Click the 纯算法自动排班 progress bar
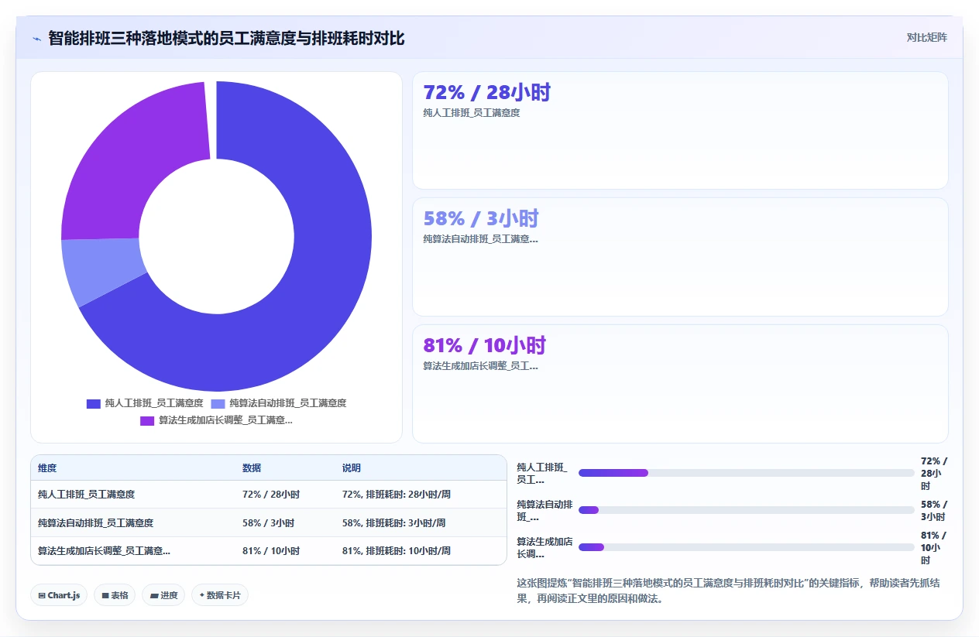979x637 pixels. click(x=747, y=510)
